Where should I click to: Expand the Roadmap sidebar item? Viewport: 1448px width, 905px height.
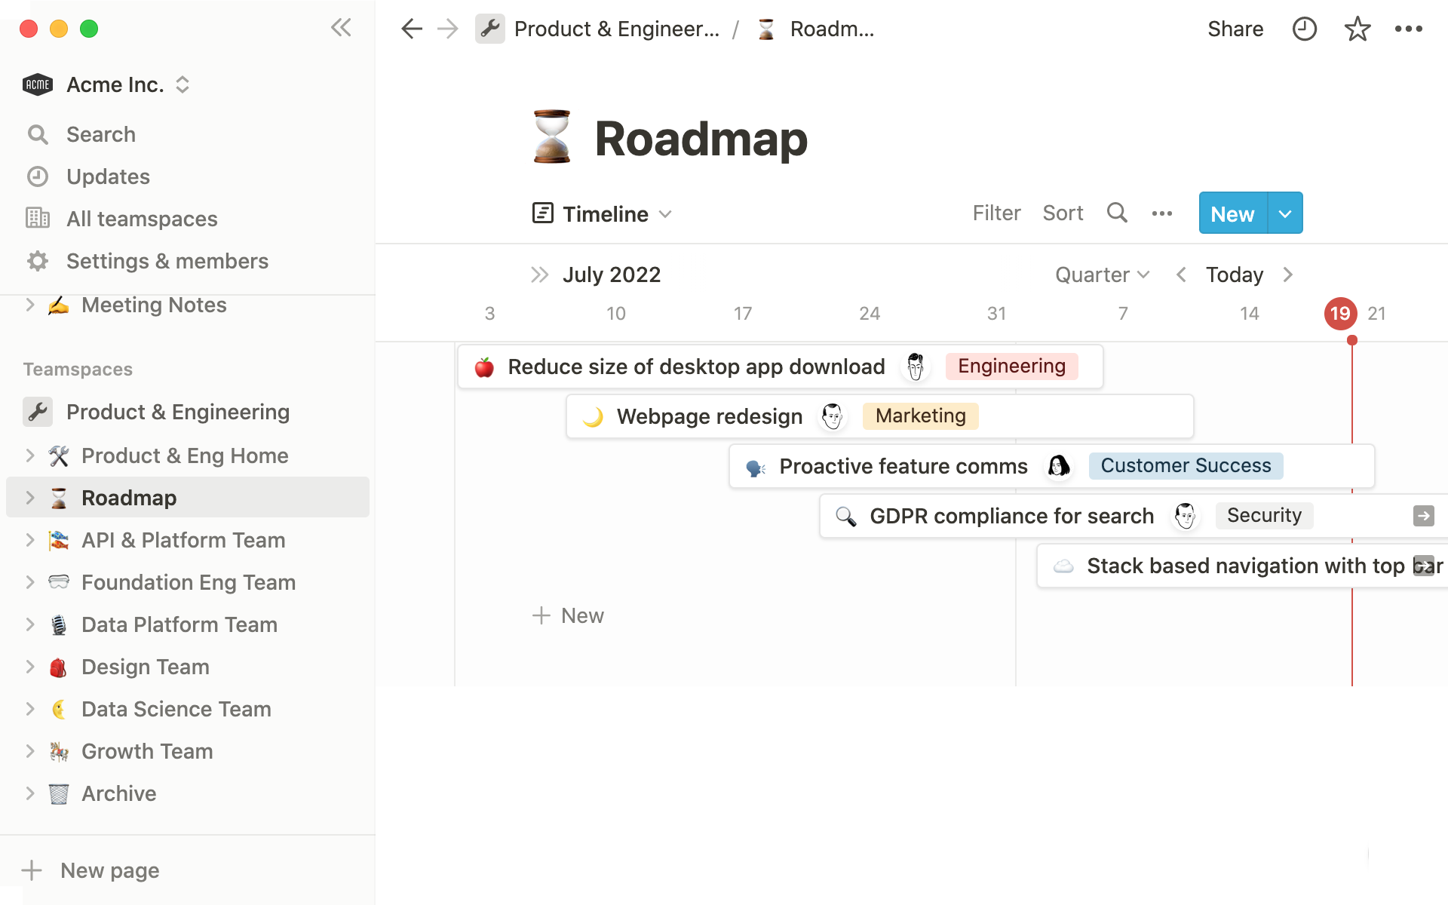pyautogui.click(x=29, y=497)
